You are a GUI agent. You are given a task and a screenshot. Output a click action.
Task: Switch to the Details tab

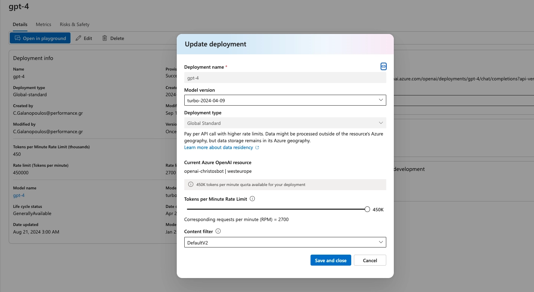20,25
